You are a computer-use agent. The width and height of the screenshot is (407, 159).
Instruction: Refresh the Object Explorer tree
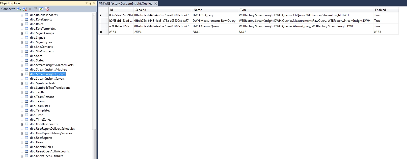(41, 9)
